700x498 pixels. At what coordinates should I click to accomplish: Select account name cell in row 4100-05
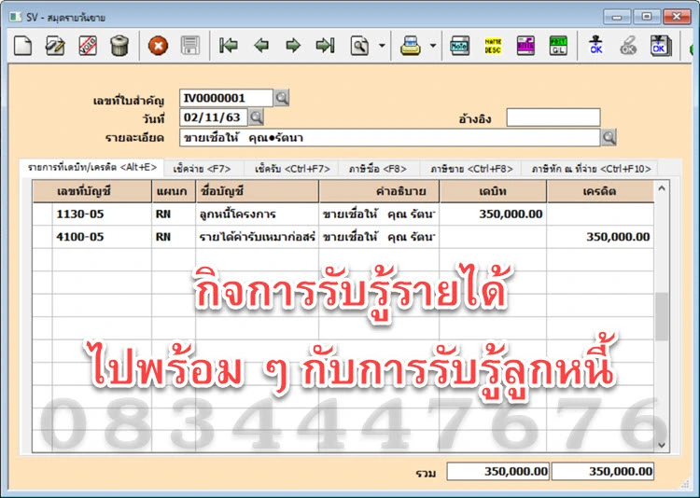click(258, 237)
